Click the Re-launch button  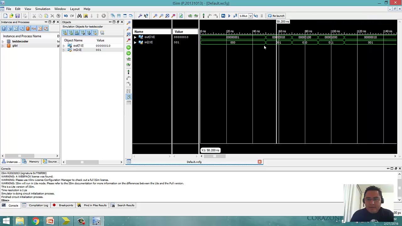pos(276,16)
